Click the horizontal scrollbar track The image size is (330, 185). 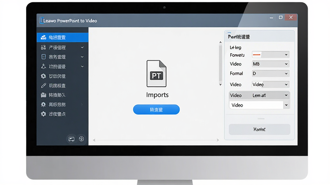[156, 140]
